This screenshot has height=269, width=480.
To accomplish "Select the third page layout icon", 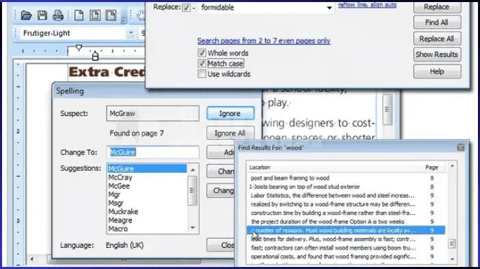I will [111, 15].
